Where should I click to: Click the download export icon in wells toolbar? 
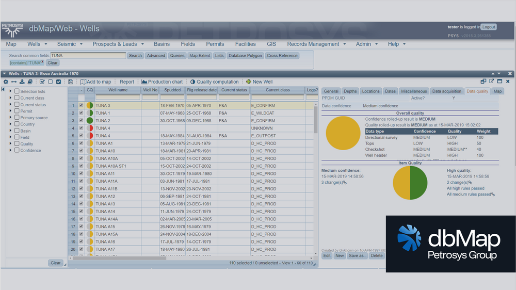pos(22,82)
